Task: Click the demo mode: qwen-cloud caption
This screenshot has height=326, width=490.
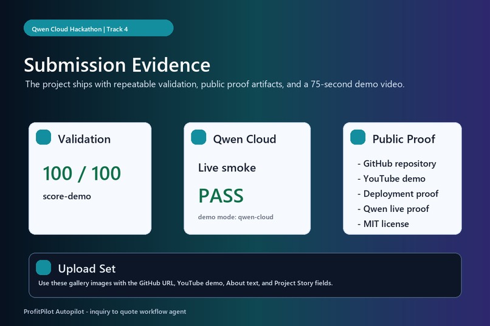Action: tap(236, 217)
